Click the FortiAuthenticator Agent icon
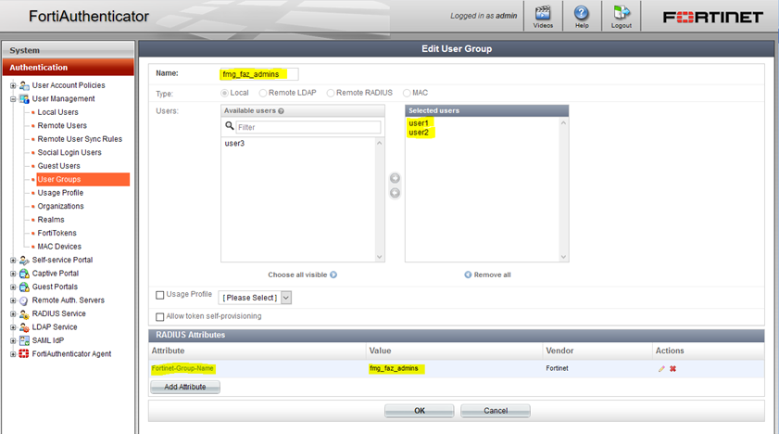The height and width of the screenshot is (434, 779). (x=24, y=354)
